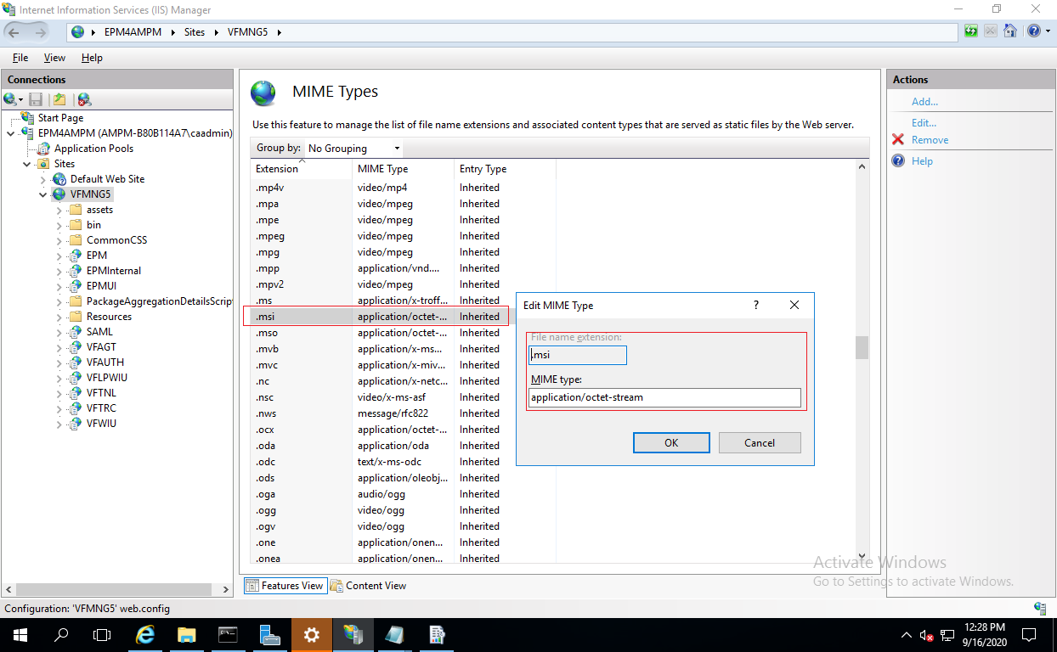1057x652 pixels.
Task: Click the OK button in Edit MIME Type
Action: point(671,442)
